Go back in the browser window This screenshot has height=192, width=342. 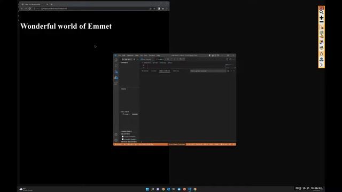22,9
